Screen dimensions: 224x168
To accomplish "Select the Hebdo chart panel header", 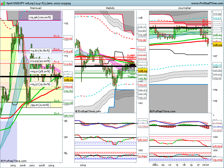I will [x=110, y=8].
